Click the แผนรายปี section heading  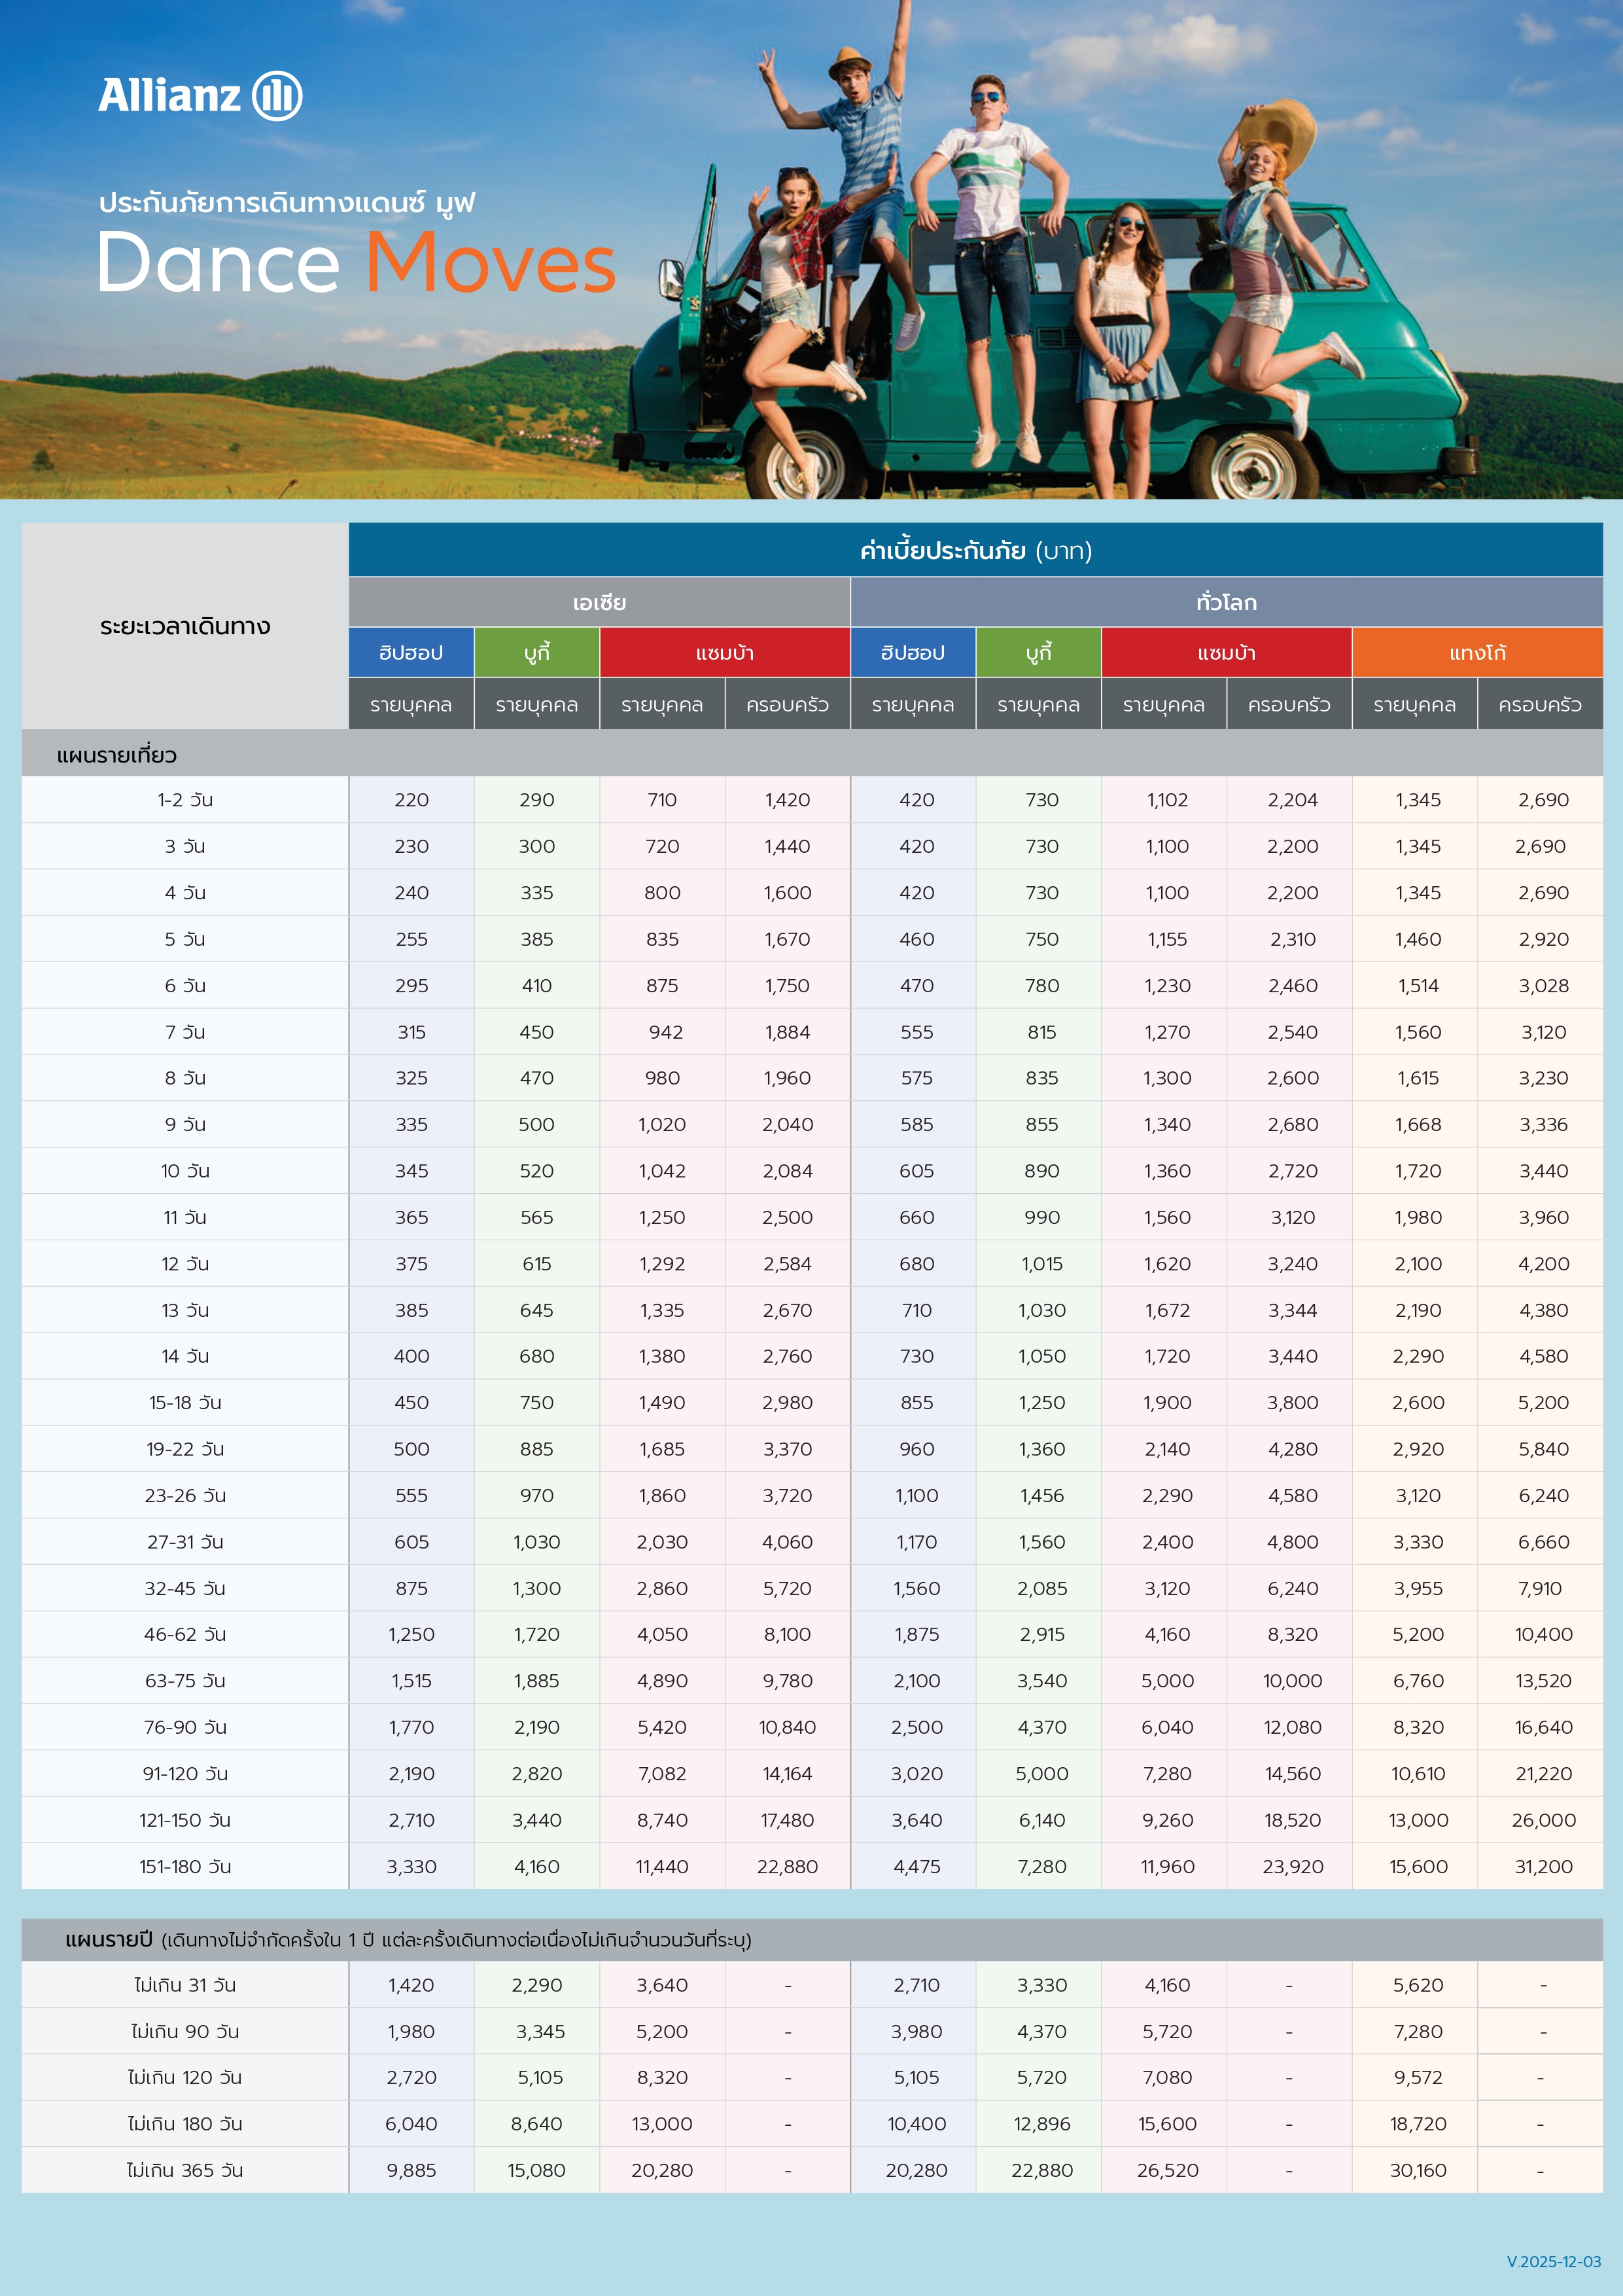tap(108, 1940)
